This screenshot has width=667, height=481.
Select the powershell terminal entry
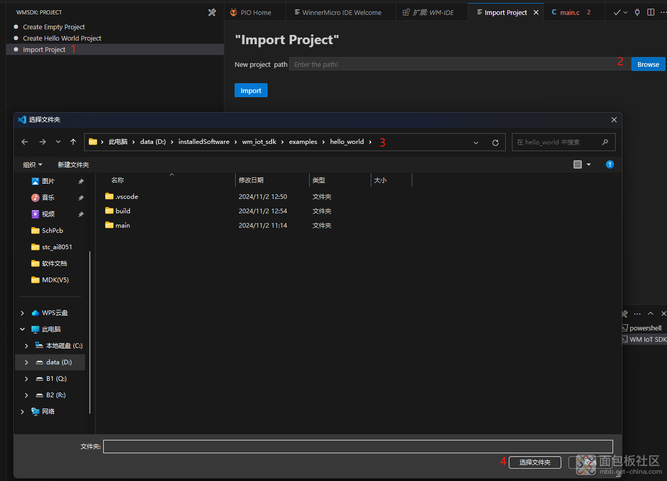[645, 328]
